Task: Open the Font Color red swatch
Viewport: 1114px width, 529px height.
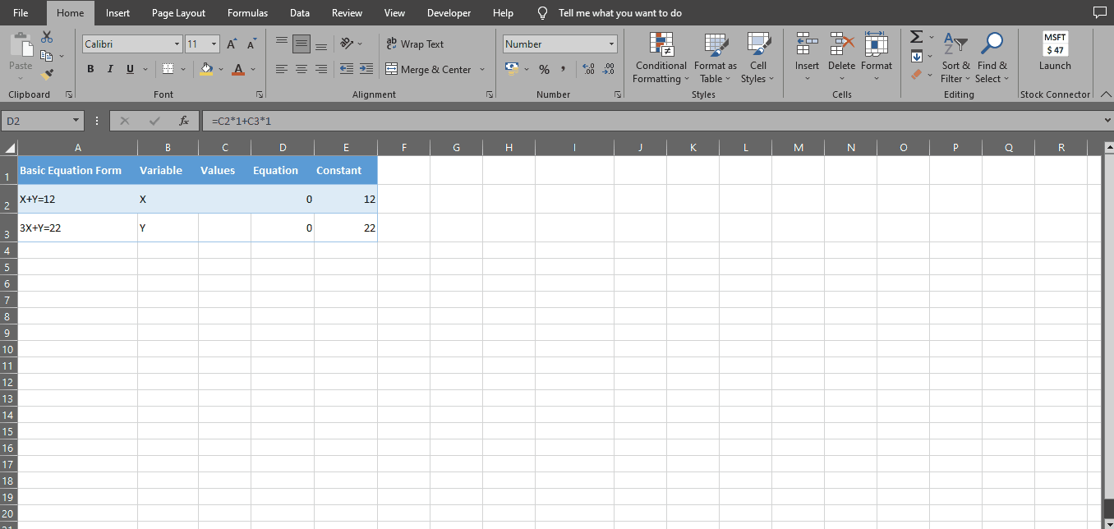Action: point(237,69)
